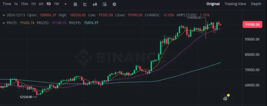The width and height of the screenshot is (267, 106).
Task: Expand more time intervals dropdown arrow
Action: [65, 4]
